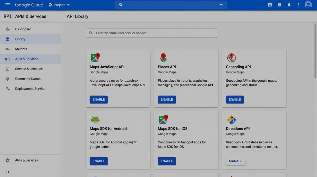
Task: Select Dashboard in the sidebar
Action: pos(23,29)
